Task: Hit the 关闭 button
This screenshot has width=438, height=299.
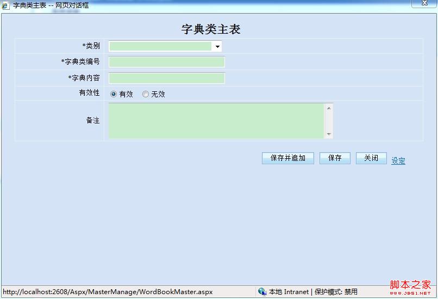Action: tap(371, 158)
